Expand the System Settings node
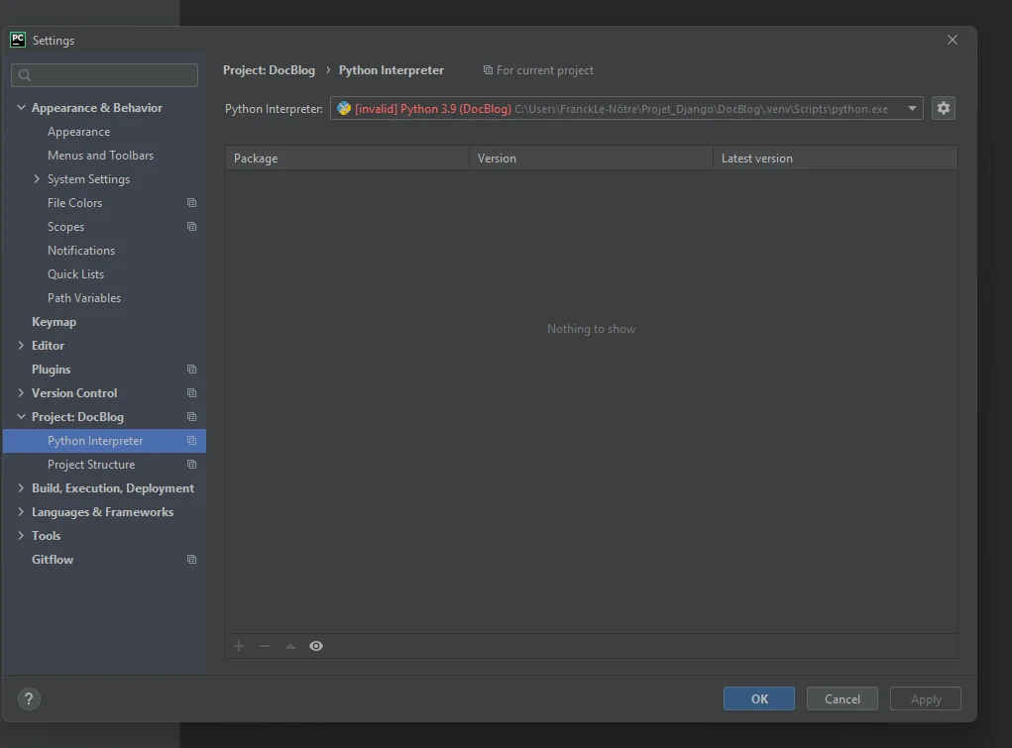This screenshot has width=1012, height=748. click(38, 179)
